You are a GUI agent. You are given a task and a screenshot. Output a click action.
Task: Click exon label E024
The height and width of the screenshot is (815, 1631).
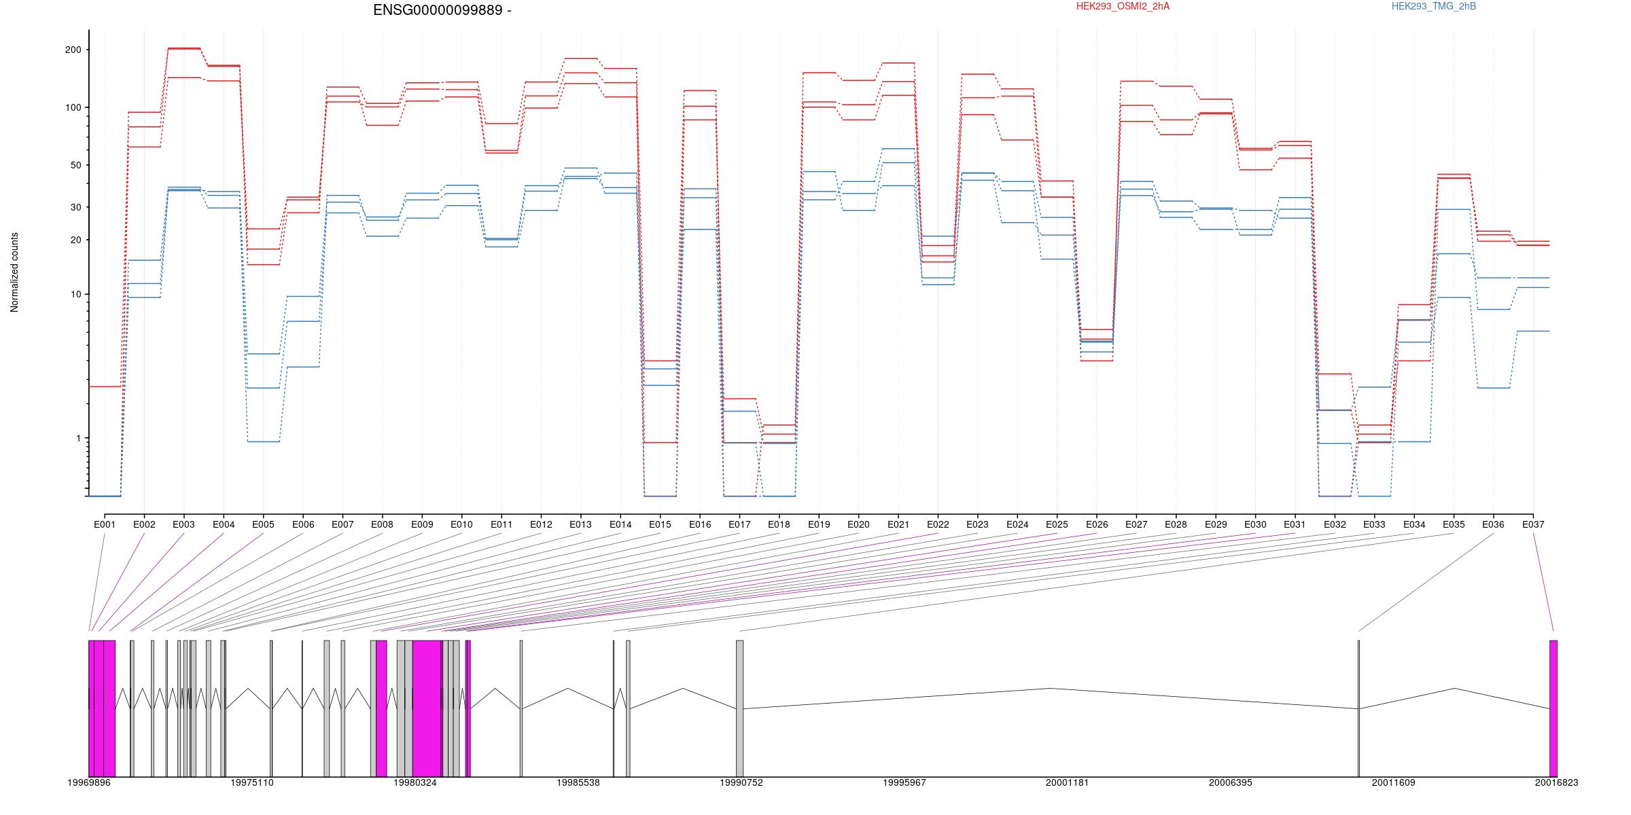point(1017,524)
